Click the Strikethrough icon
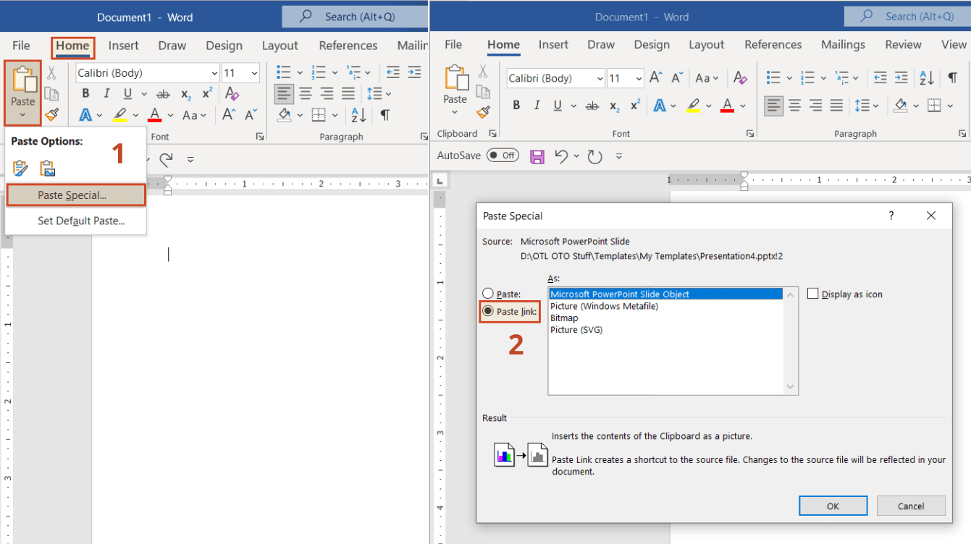 click(x=164, y=93)
